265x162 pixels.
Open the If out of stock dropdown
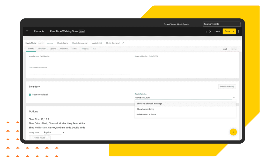tap(185, 98)
